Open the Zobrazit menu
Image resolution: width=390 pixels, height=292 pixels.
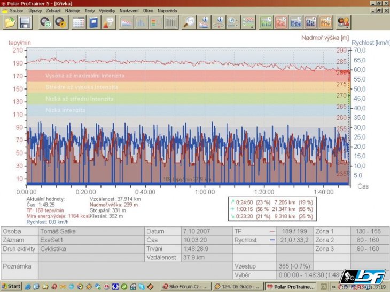click(x=53, y=11)
